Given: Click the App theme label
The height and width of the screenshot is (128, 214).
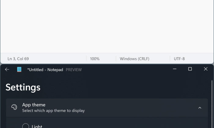Looking at the screenshot, I should [34, 105].
